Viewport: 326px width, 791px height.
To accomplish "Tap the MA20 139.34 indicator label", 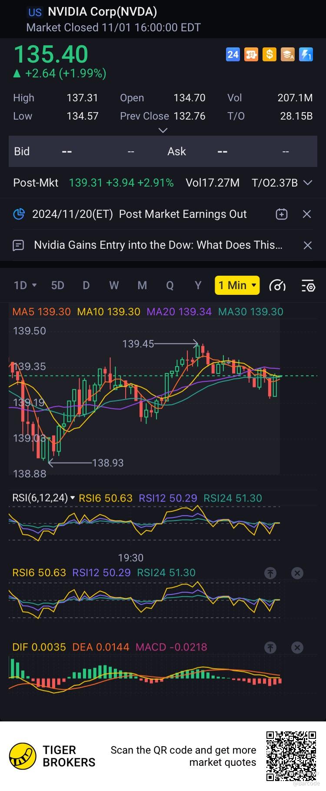I will click(x=179, y=312).
